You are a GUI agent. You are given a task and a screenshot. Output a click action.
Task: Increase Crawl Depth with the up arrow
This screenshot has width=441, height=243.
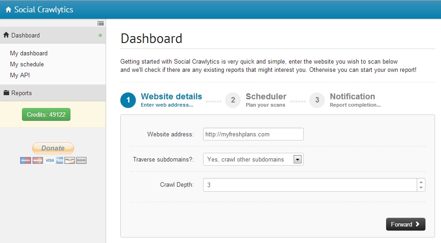[x=421, y=182]
